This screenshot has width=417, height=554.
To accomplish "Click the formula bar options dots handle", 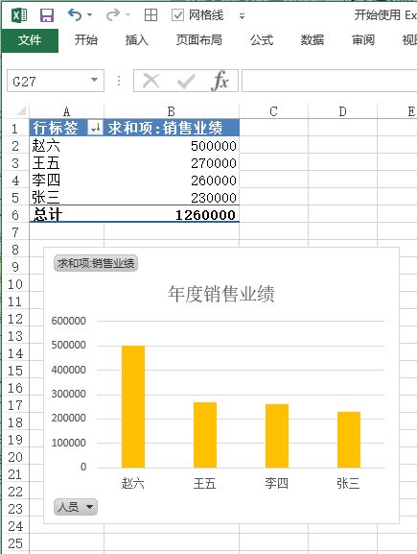I will 119,81.
